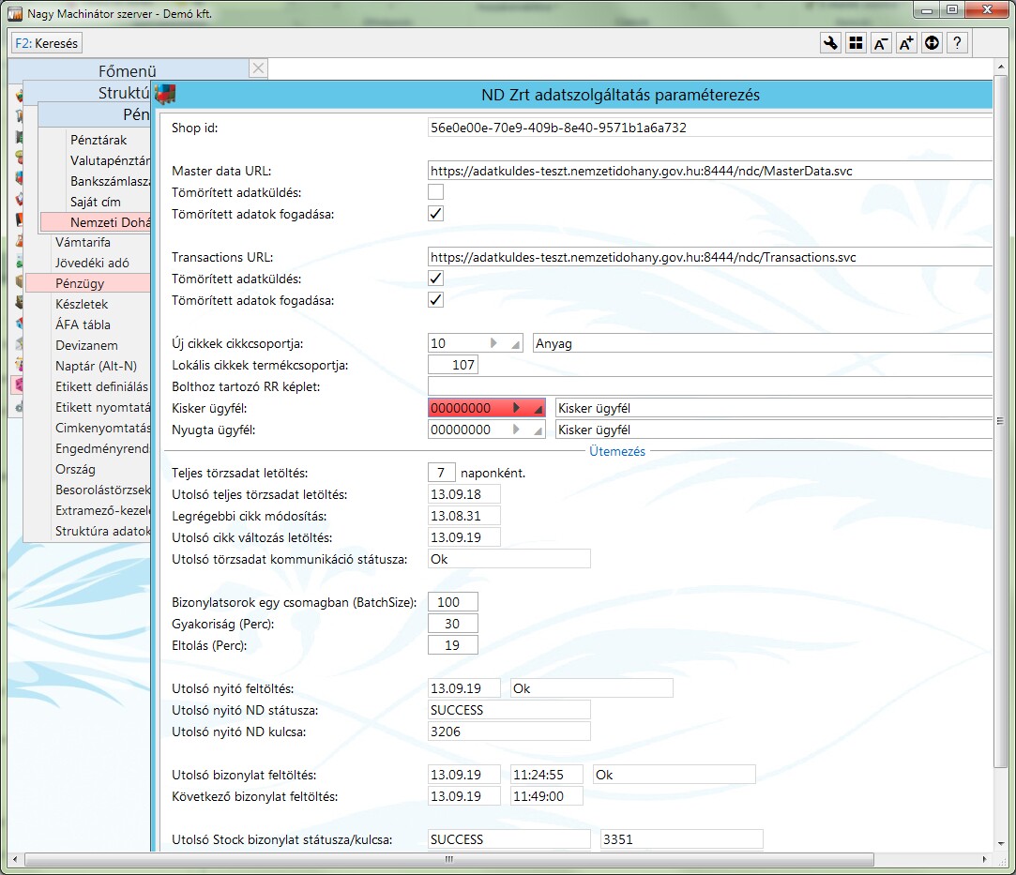
Task: Click corner triangle of Kisker ügyfél field
Action: tap(538, 410)
